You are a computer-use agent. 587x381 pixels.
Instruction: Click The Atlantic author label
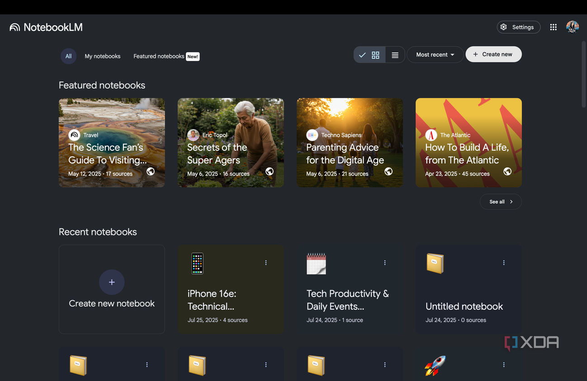[455, 135]
